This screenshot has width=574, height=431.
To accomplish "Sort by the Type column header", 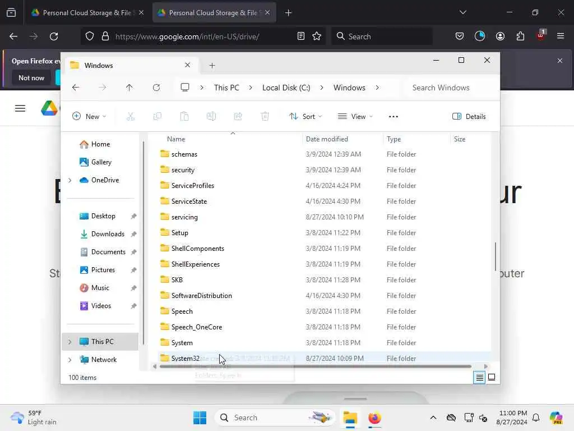I will (394, 139).
